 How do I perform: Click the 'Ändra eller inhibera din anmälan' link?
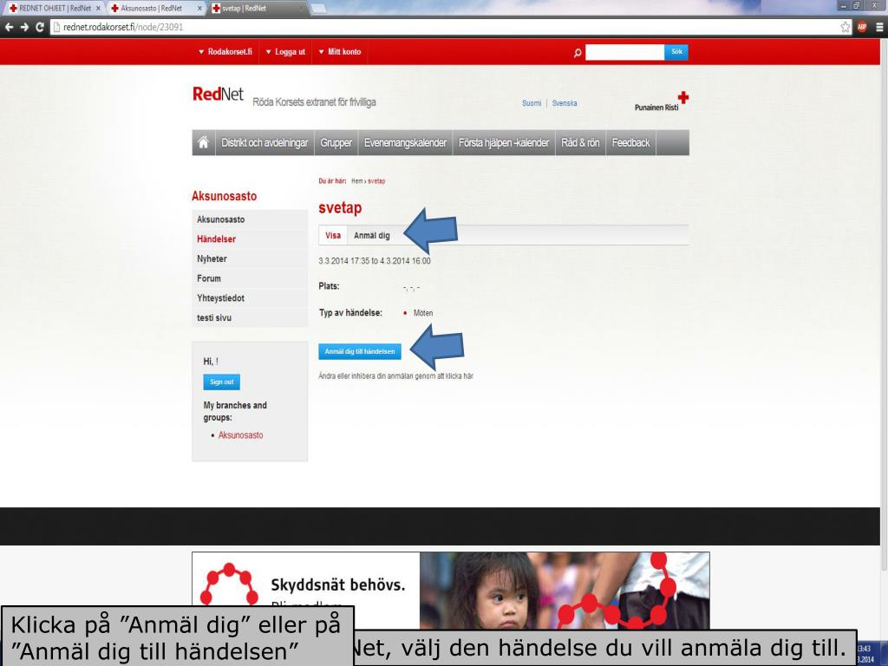coord(395,376)
